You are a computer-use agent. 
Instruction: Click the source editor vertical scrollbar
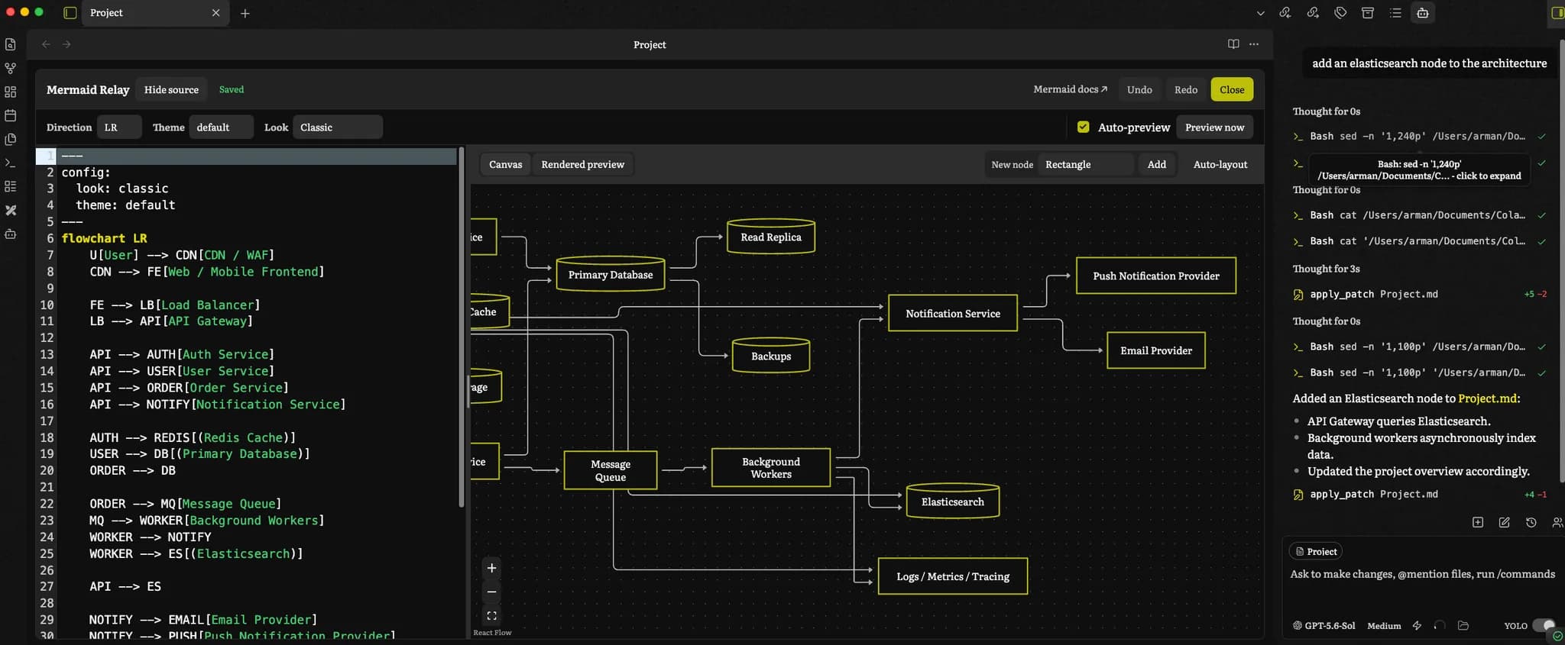(462, 328)
